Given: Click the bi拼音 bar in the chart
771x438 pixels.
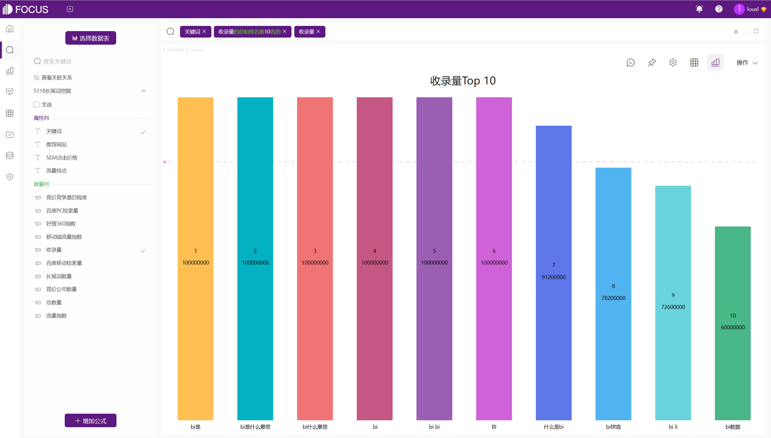Looking at the screenshot, I should pyautogui.click(x=613, y=293).
